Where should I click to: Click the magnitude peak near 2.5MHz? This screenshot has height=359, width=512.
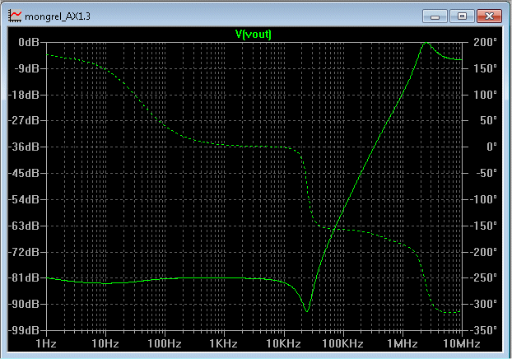pos(426,43)
